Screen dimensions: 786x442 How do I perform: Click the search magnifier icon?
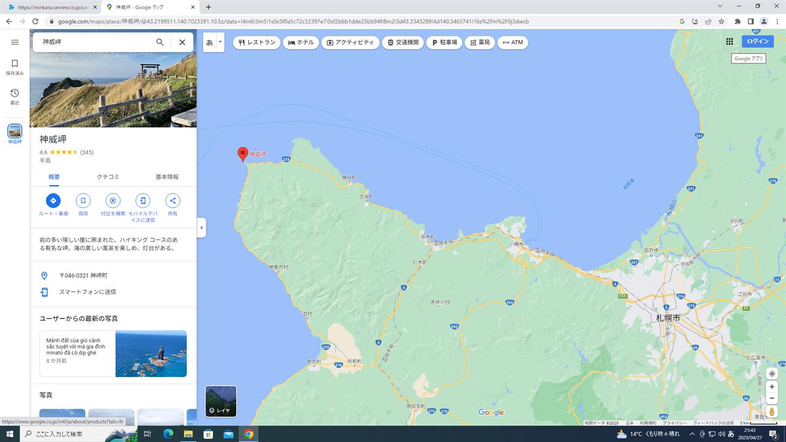coord(160,42)
